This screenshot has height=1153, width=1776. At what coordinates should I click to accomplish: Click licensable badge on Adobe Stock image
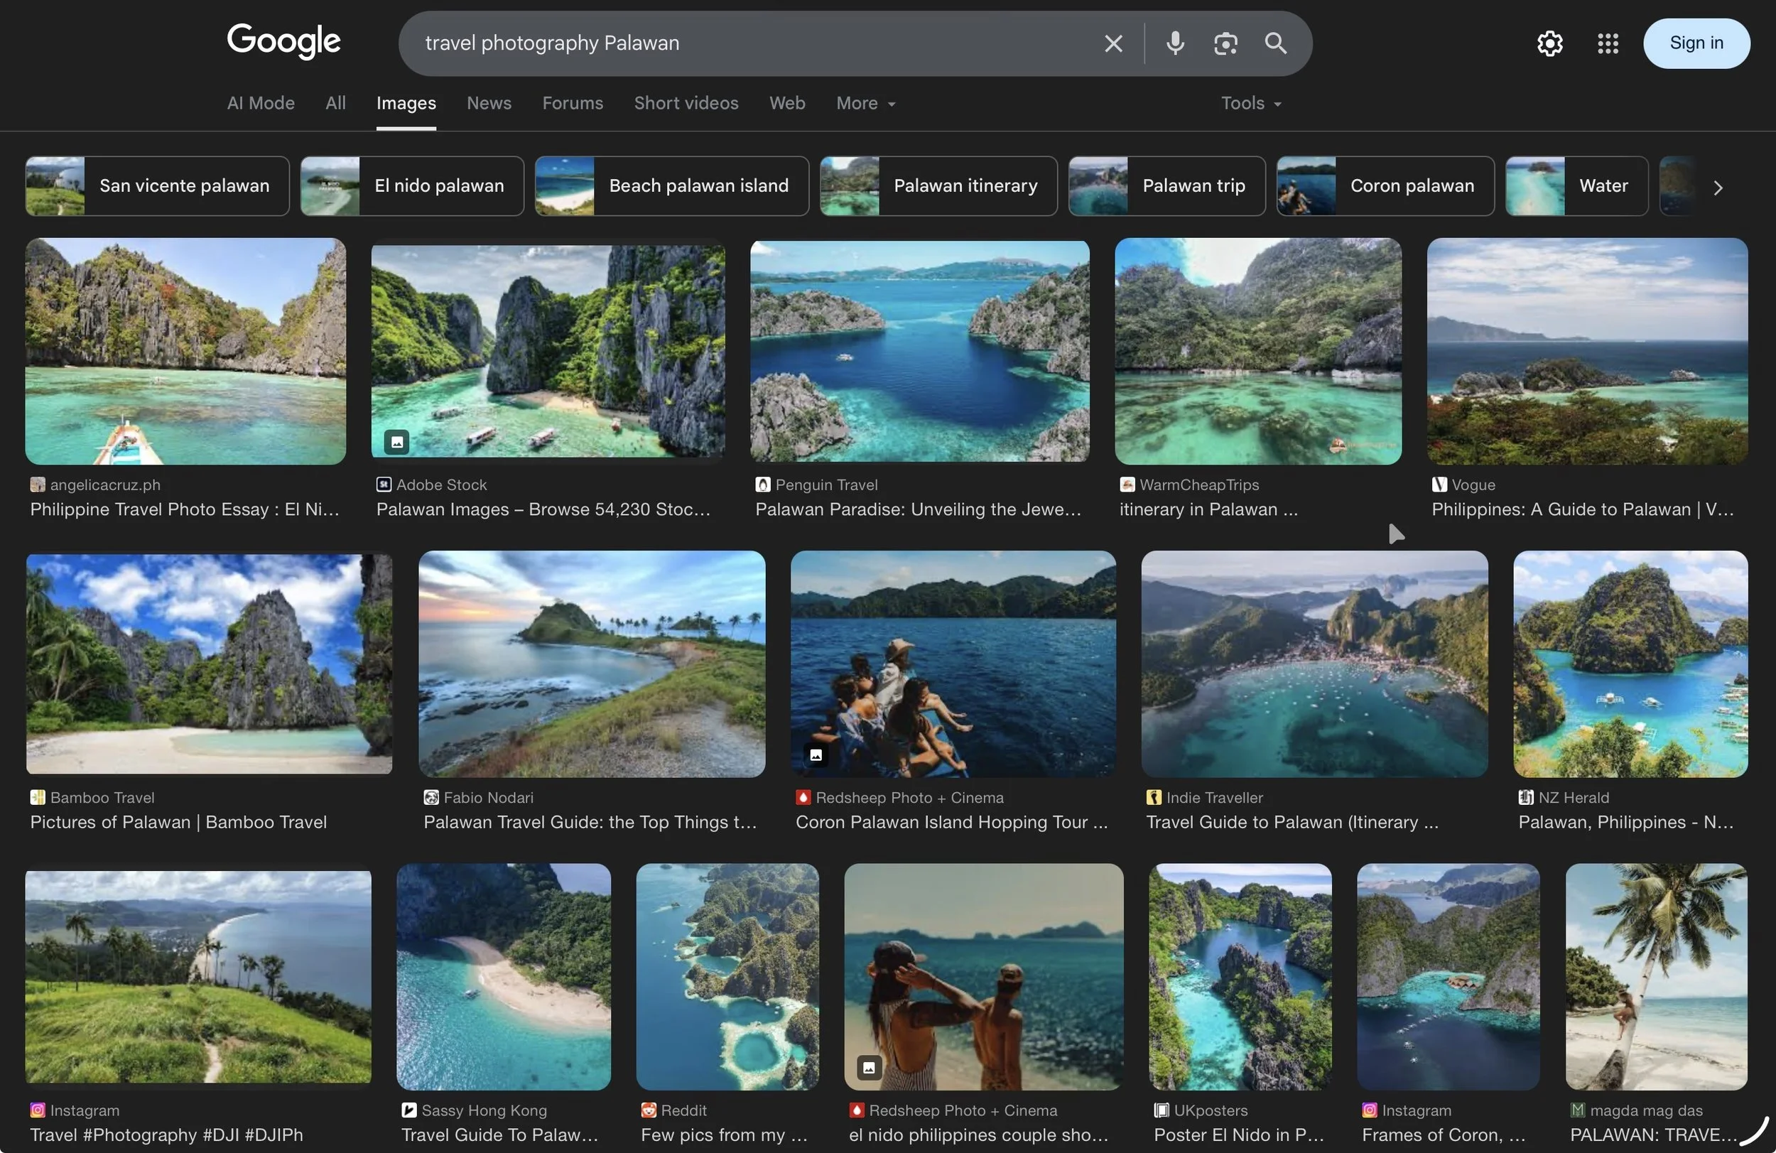[397, 442]
